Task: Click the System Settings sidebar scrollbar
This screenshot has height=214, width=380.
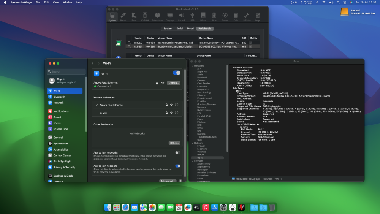Action: click(86, 104)
